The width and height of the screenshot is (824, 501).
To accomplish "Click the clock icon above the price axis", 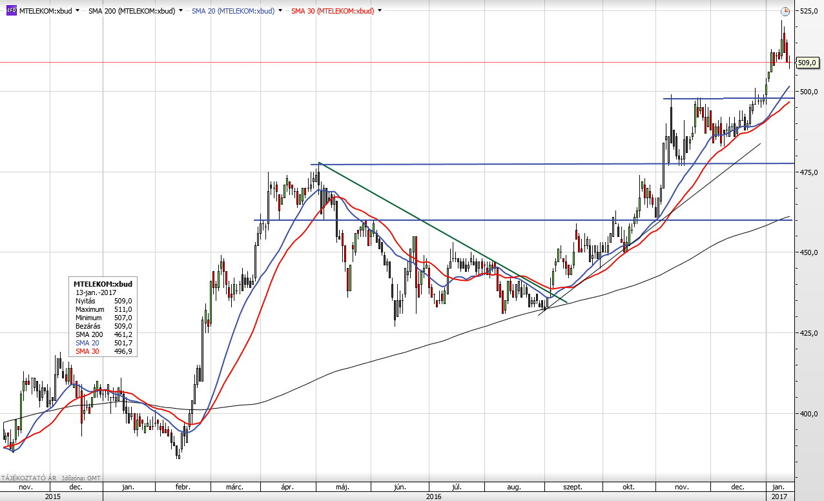I will pos(785,11).
